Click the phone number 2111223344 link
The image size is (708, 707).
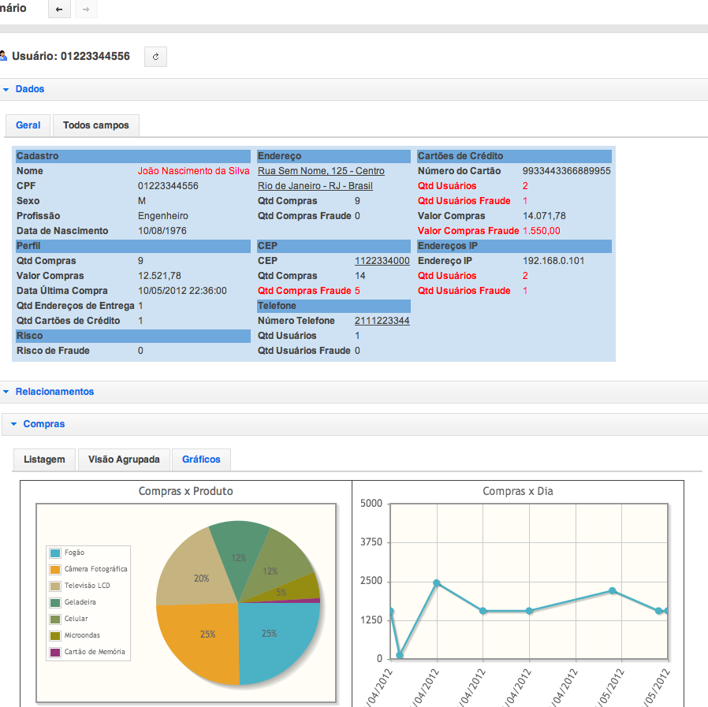tap(382, 321)
